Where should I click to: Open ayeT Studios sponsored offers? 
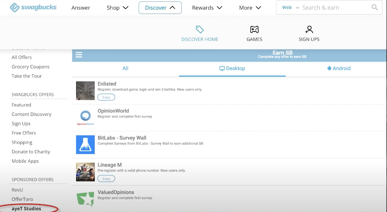(27, 209)
